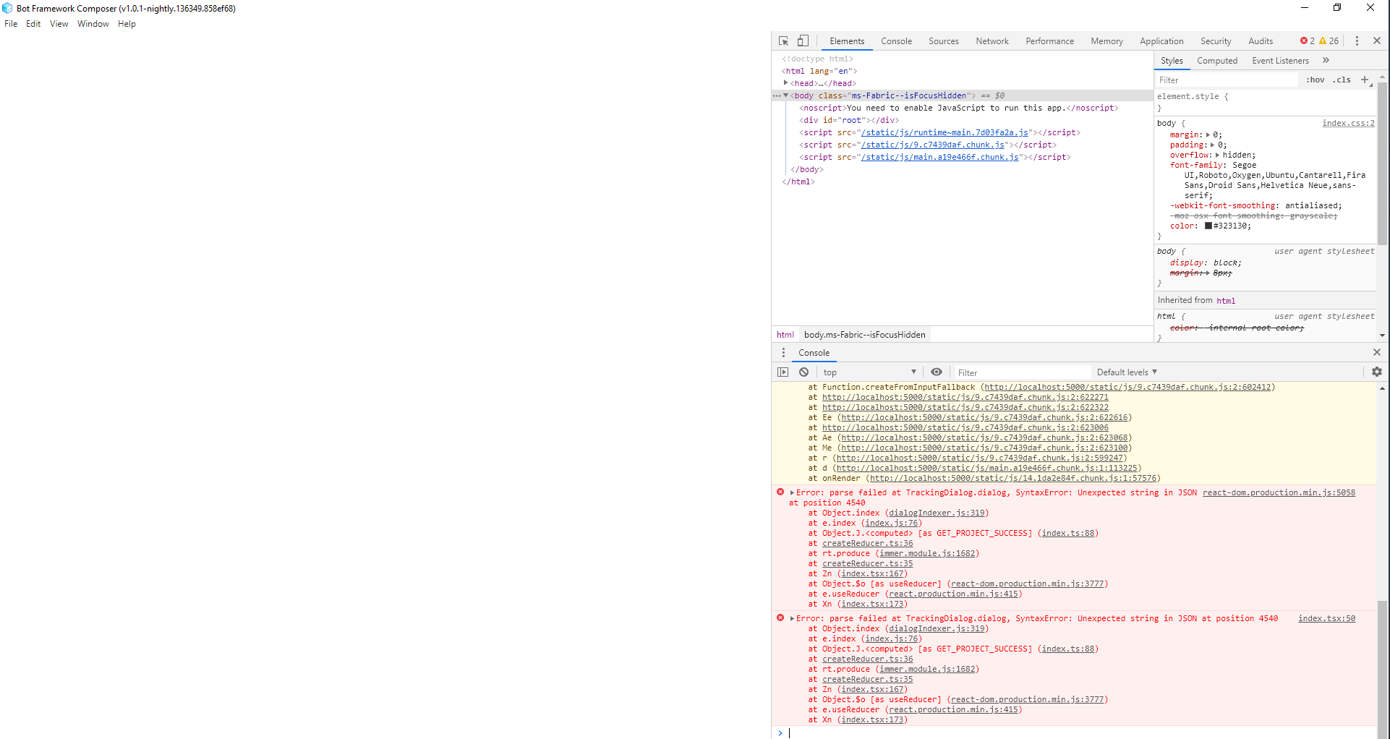Open the index.css:2 stylesheet link
This screenshot has height=739, width=1390.
(1347, 123)
